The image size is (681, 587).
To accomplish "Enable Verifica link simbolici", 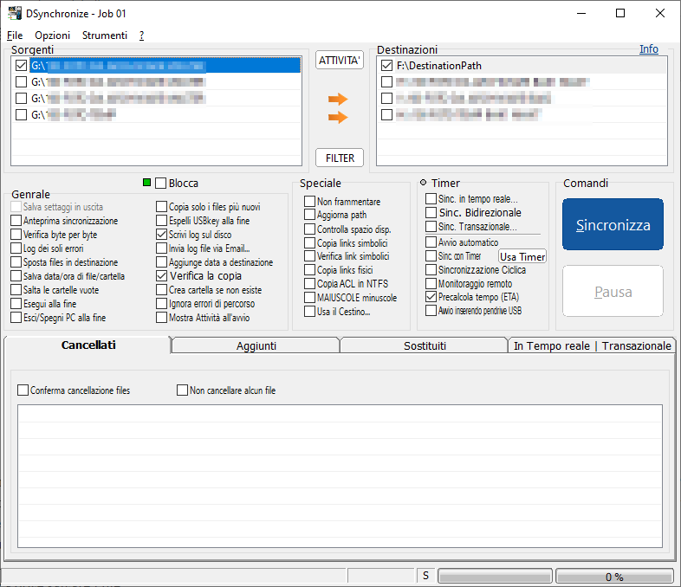I will tap(309, 256).
